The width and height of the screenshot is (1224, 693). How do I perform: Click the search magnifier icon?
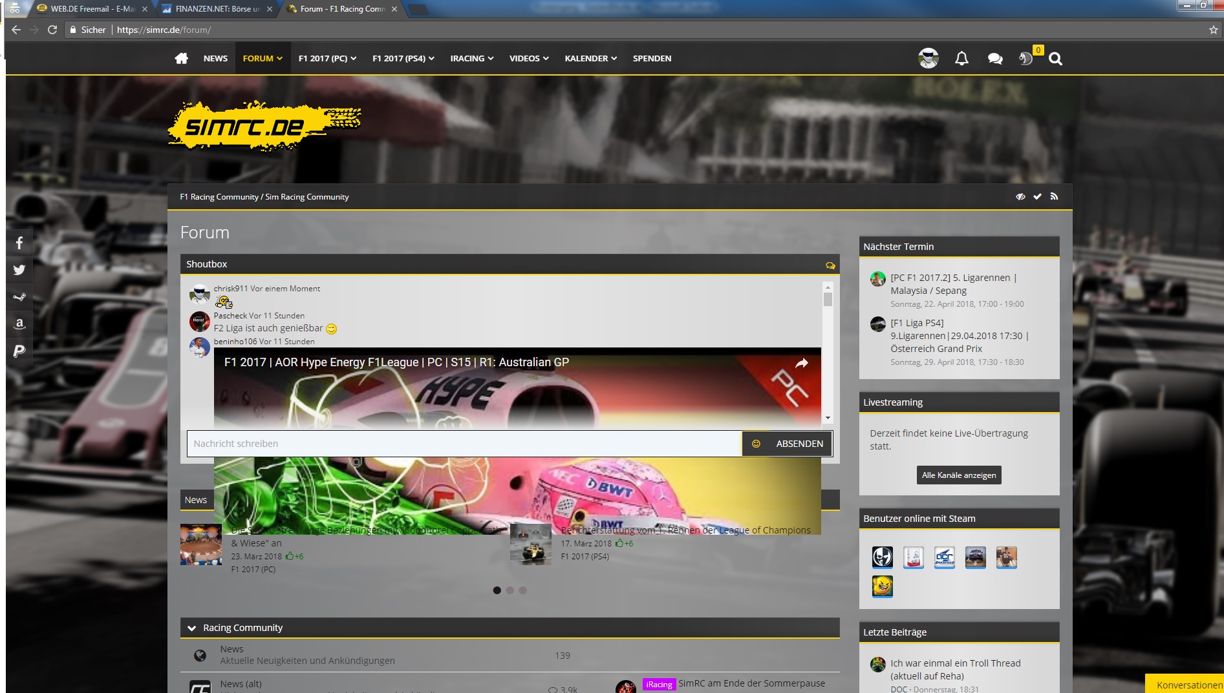pos(1055,59)
